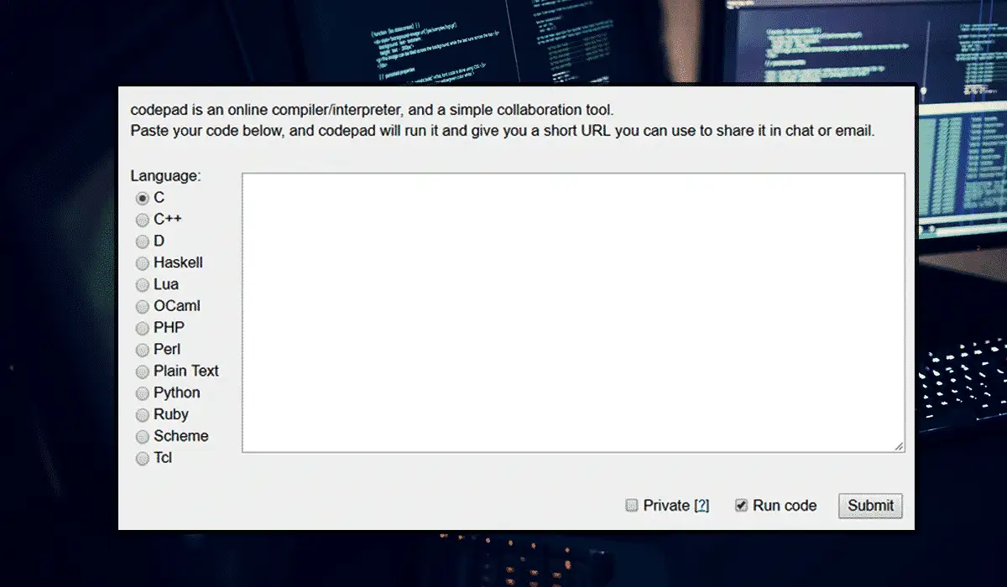Select the Perl language option

[142, 350]
